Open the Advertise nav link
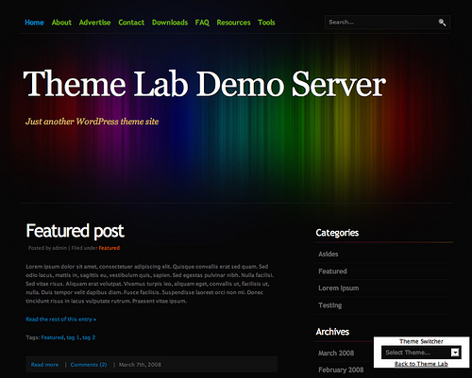 94,23
